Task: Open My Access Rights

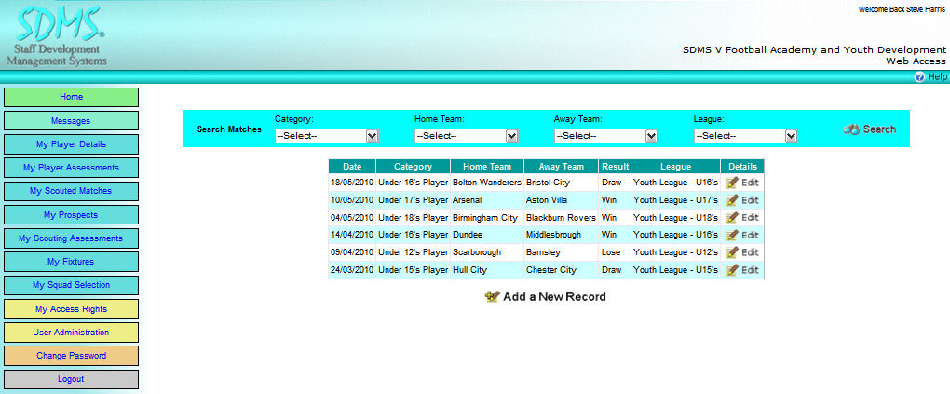Action: [x=71, y=308]
